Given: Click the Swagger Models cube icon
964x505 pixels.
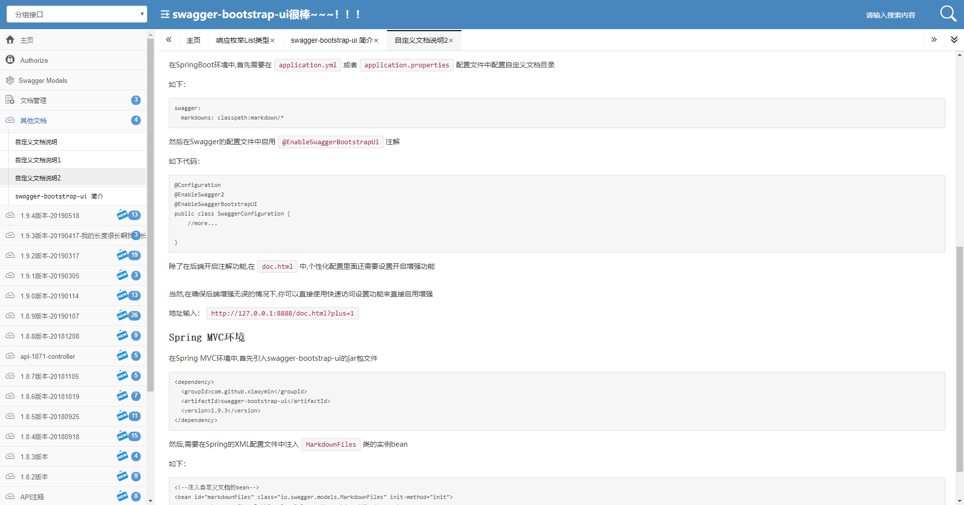Looking at the screenshot, I should pos(10,80).
